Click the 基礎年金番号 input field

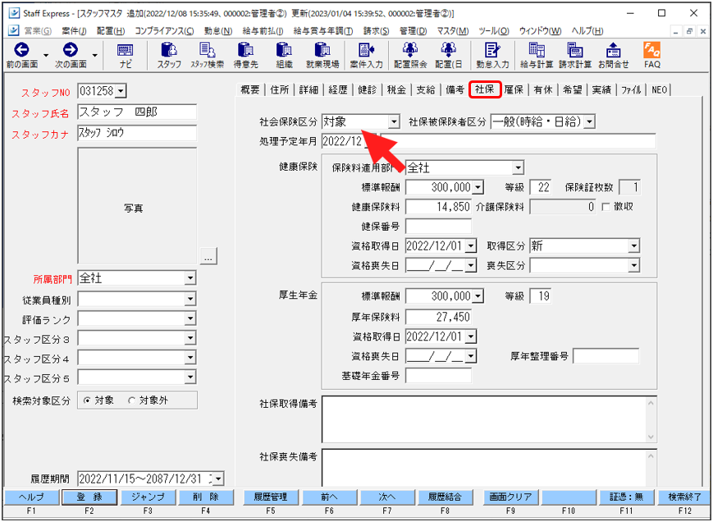[438, 376]
